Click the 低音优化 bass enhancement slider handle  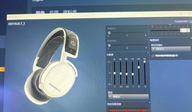[109, 33]
